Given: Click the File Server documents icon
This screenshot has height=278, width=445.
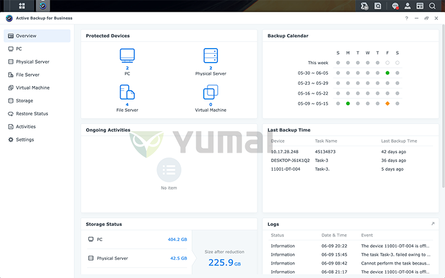Looking at the screenshot, I should pyautogui.click(x=127, y=92).
